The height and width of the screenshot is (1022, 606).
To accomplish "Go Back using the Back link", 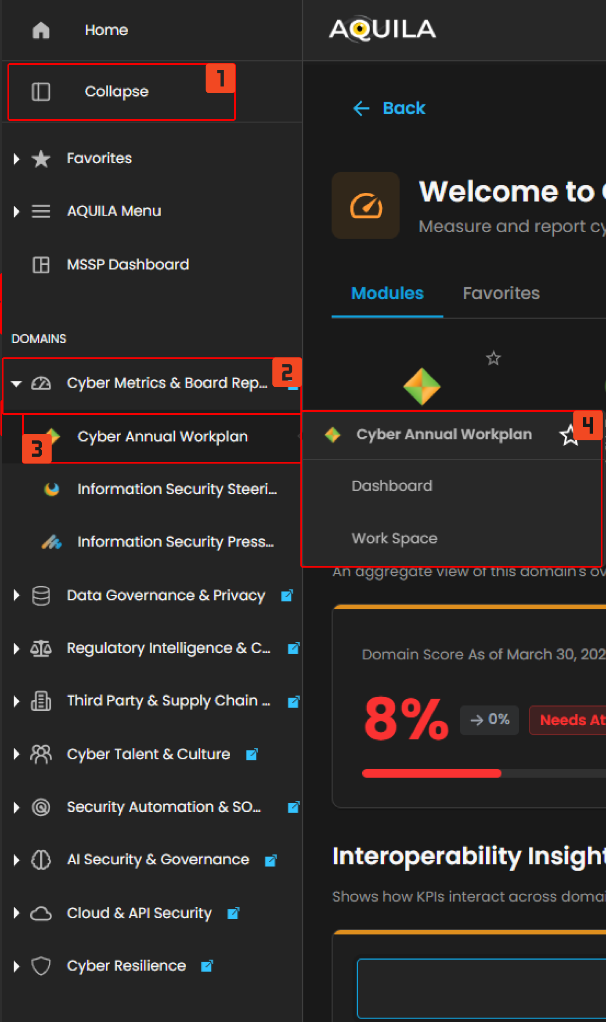I will 389,108.
